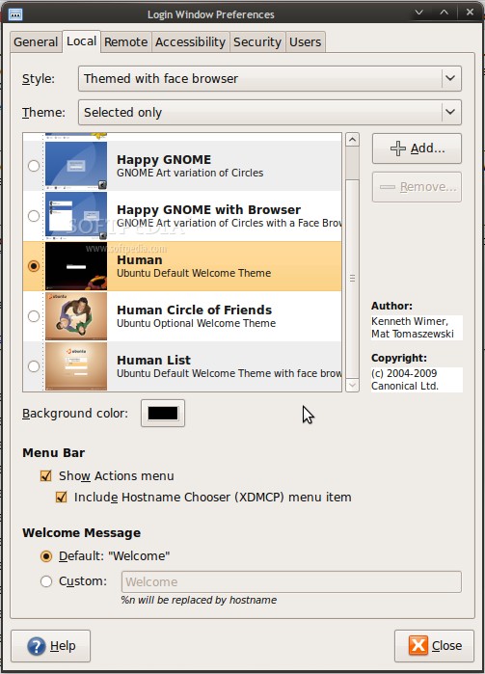Click the theme list scroll down arrow
This screenshot has width=485, height=674.
352,385
